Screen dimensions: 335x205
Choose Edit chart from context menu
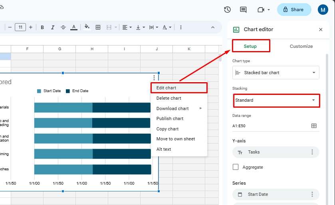click(x=179, y=88)
